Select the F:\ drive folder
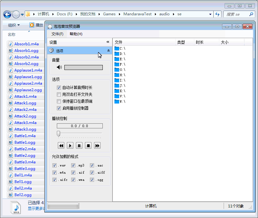Screen dimensions: 258x218 [120, 64]
